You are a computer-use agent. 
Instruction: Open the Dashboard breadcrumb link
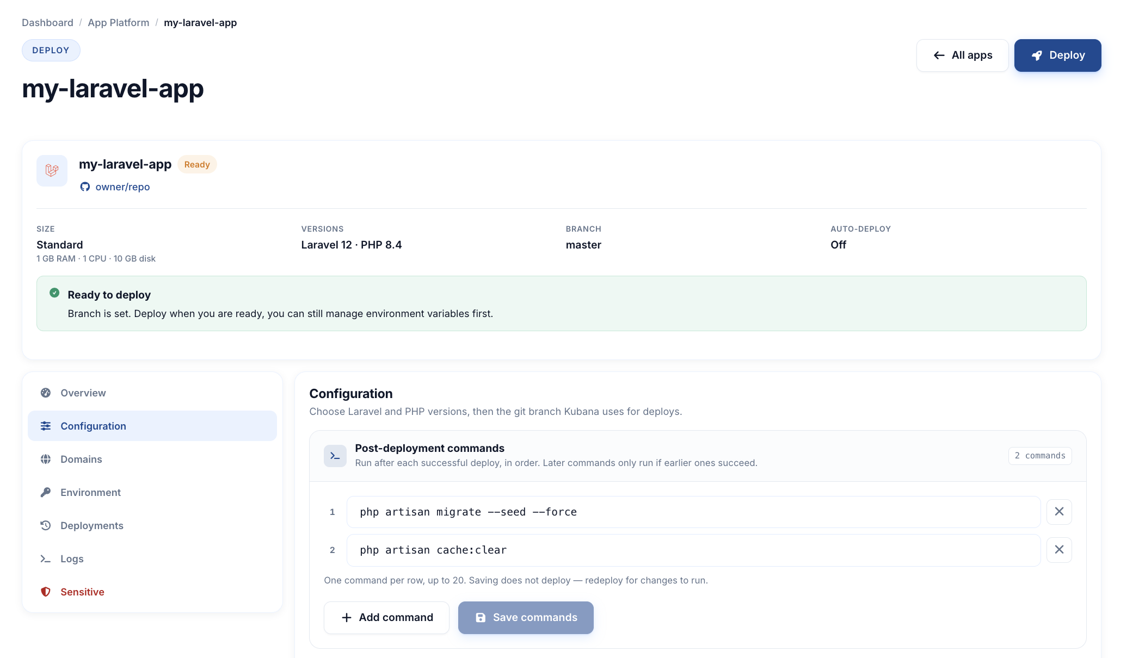[47, 23]
